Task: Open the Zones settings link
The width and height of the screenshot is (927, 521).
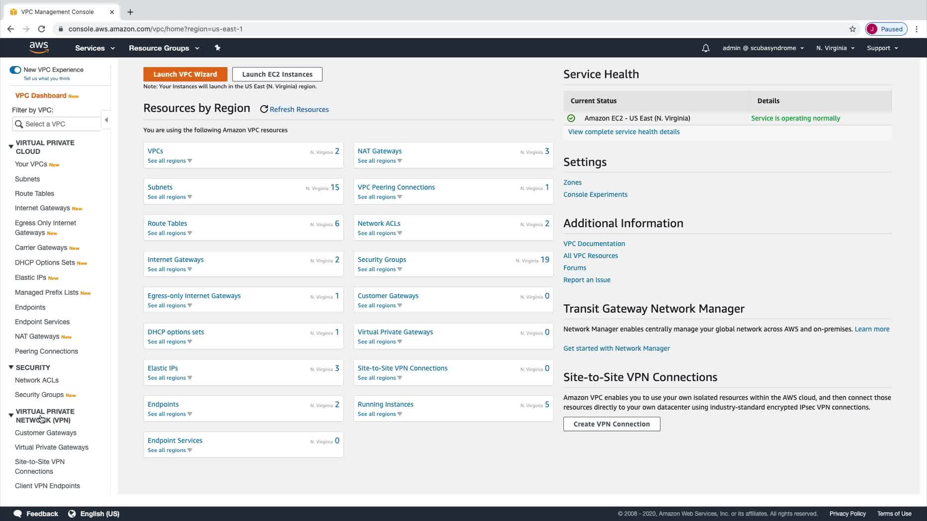Action: [572, 183]
